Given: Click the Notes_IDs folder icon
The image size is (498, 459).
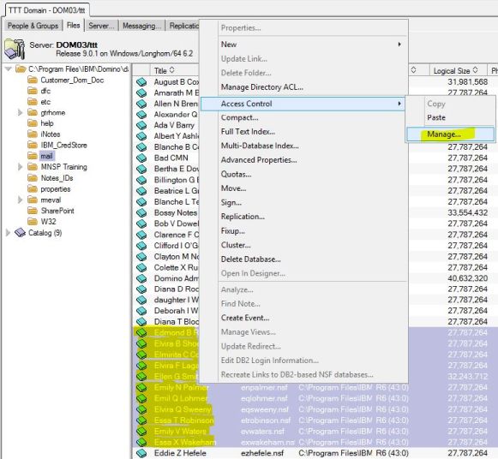Looking at the screenshot, I should pyautogui.click(x=33, y=178).
